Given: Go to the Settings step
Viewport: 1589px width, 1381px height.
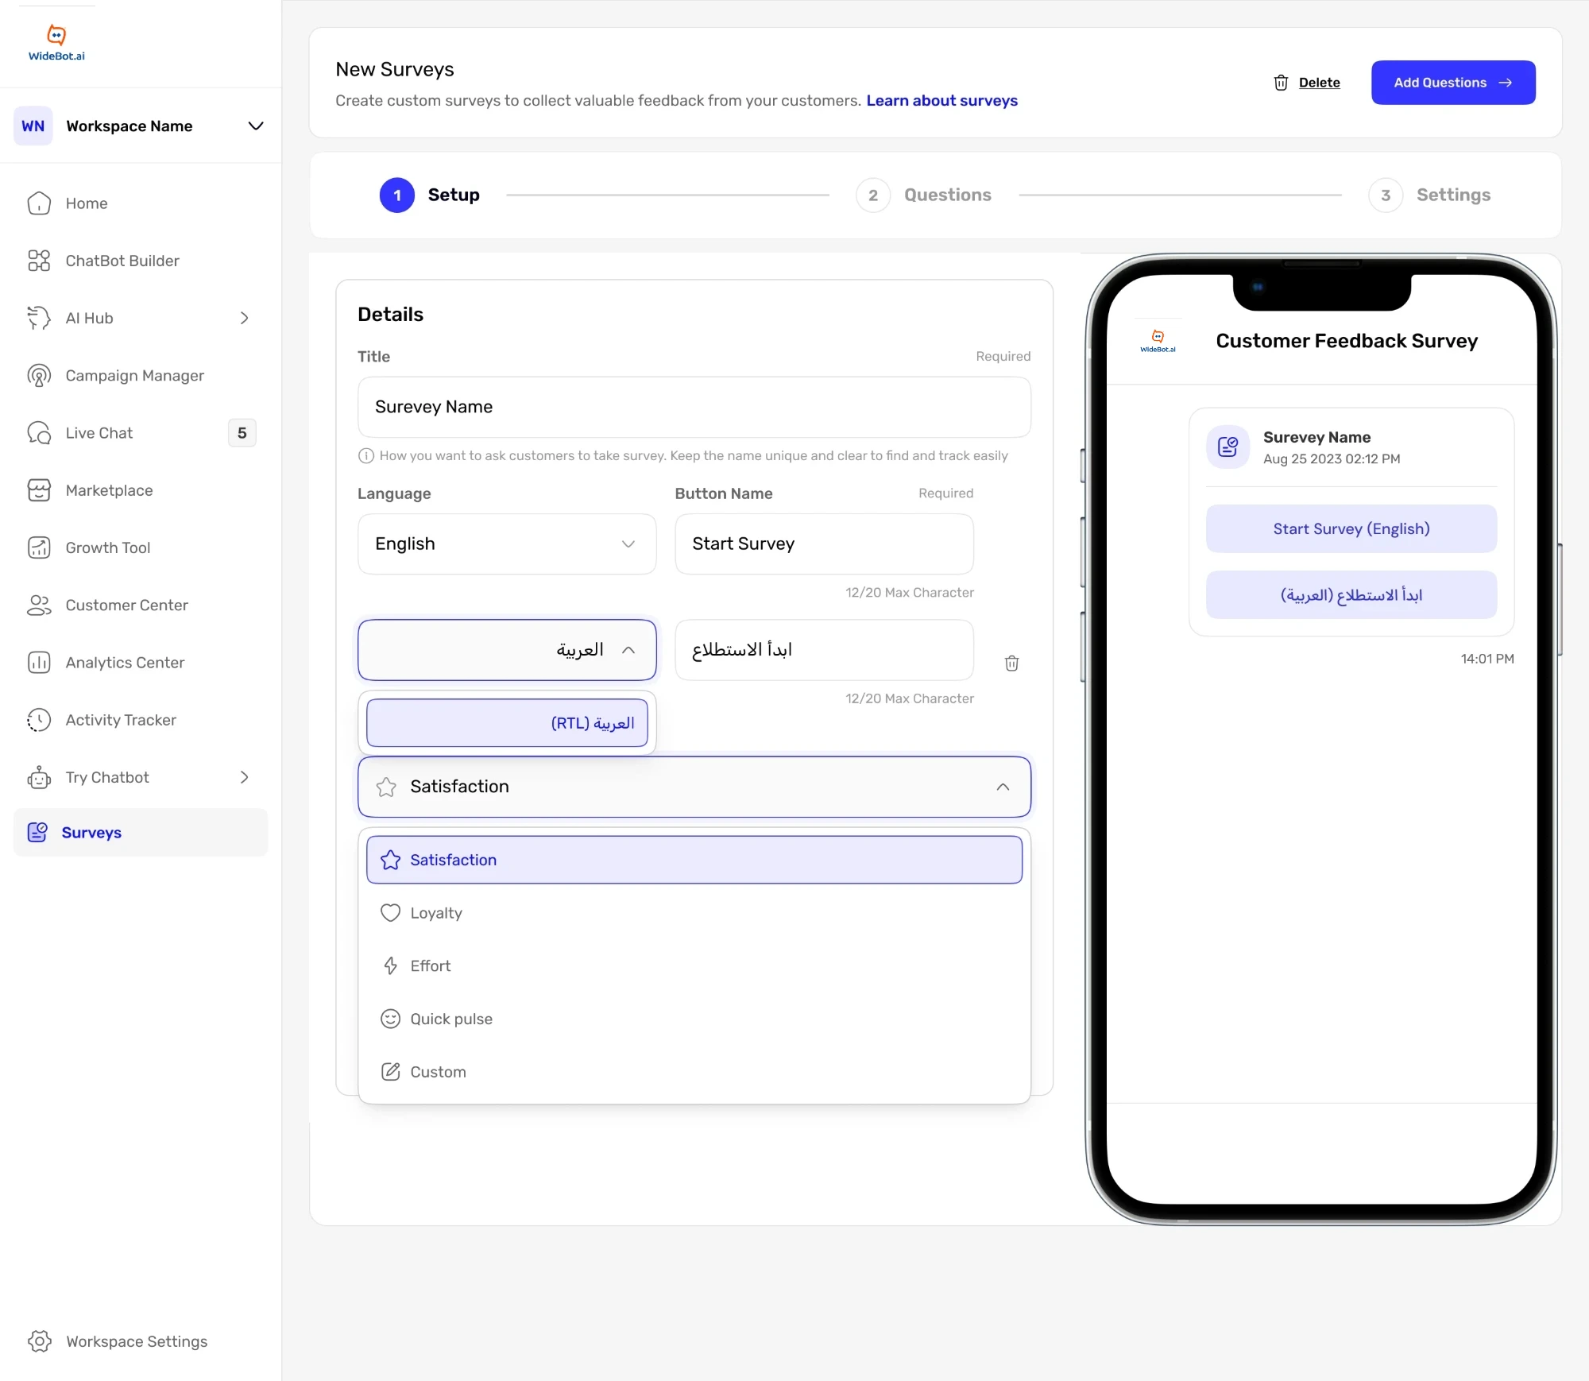Looking at the screenshot, I should coord(1429,195).
